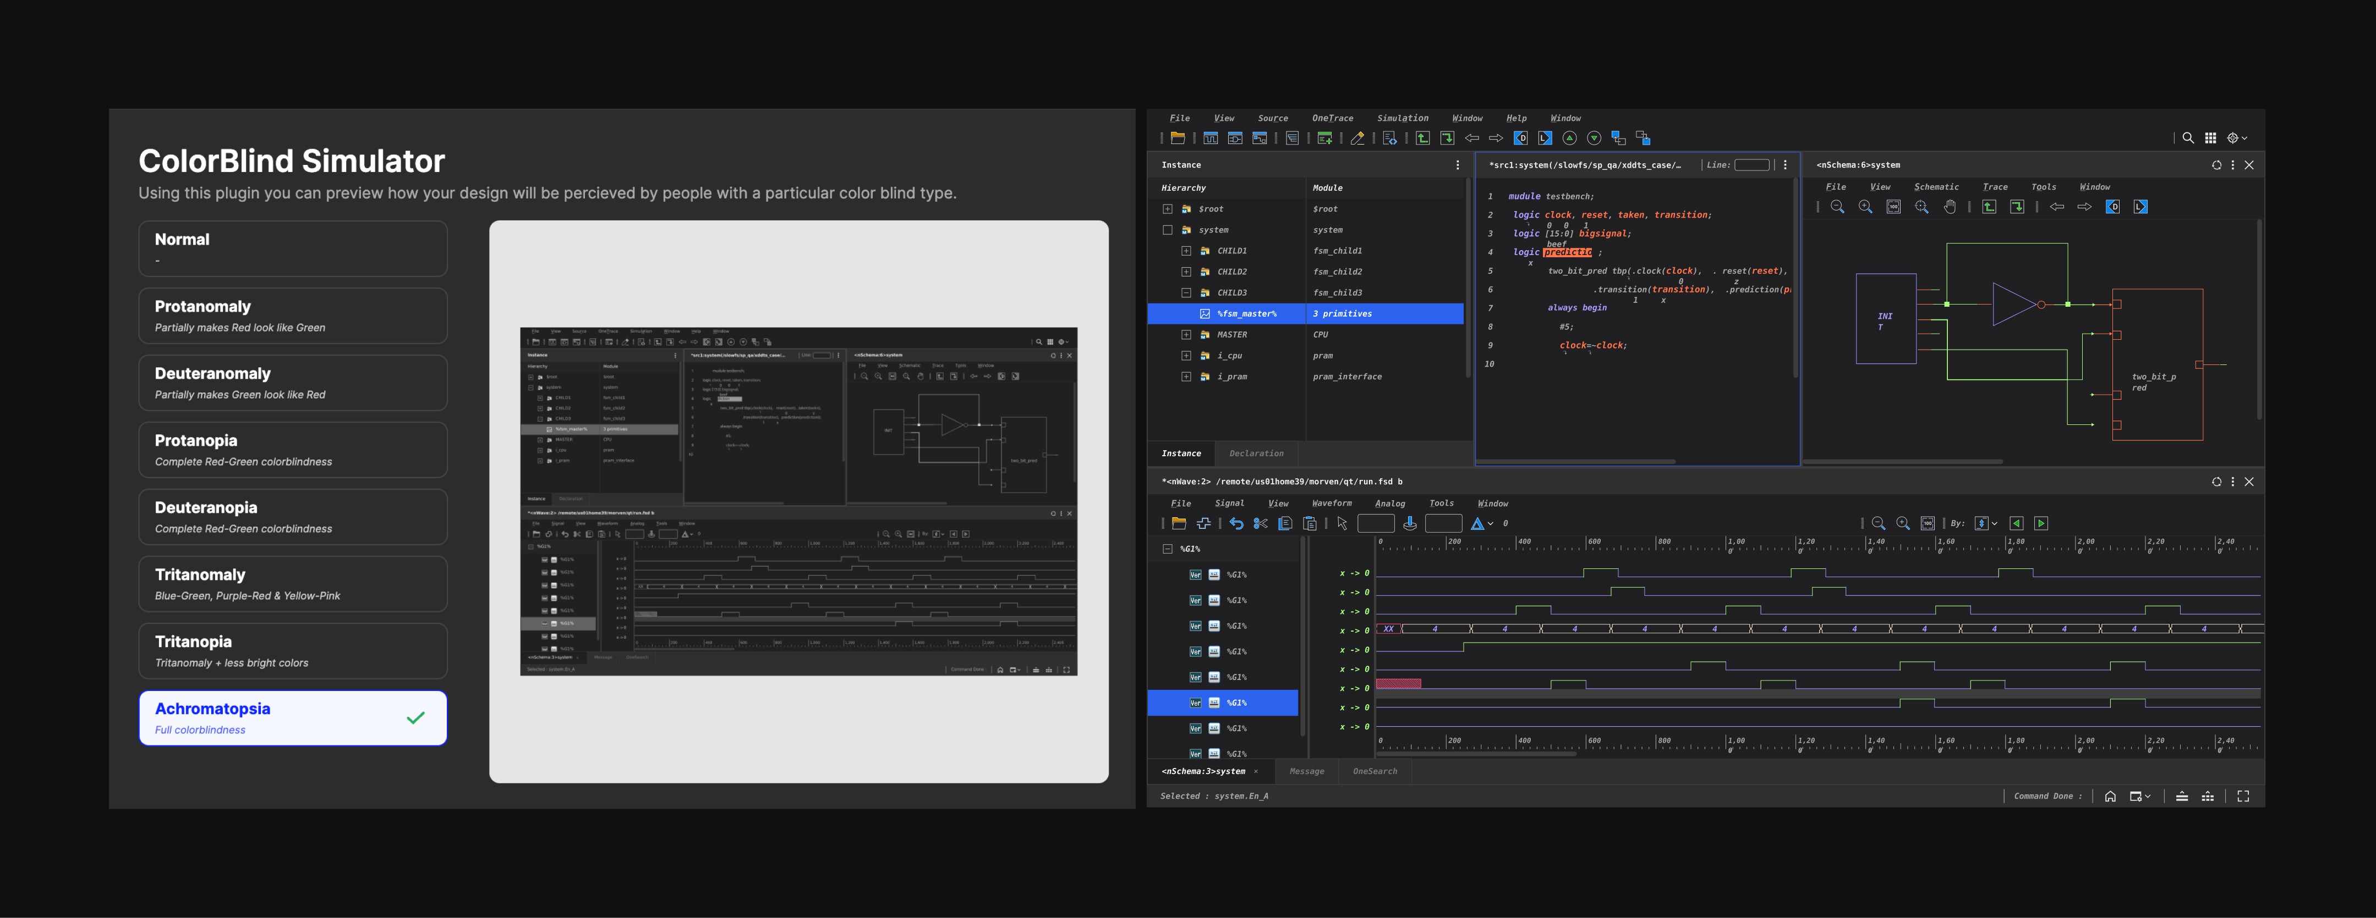Click the scissors cut icon in waveform toolbar
2376x918 pixels.
(1260, 523)
